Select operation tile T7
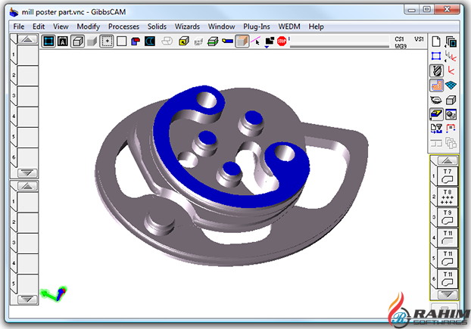Viewport: 471px width, 329px height. pyautogui.click(x=448, y=175)
